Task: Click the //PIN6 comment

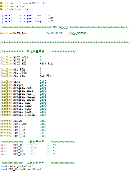Action: tap(51, 154)
